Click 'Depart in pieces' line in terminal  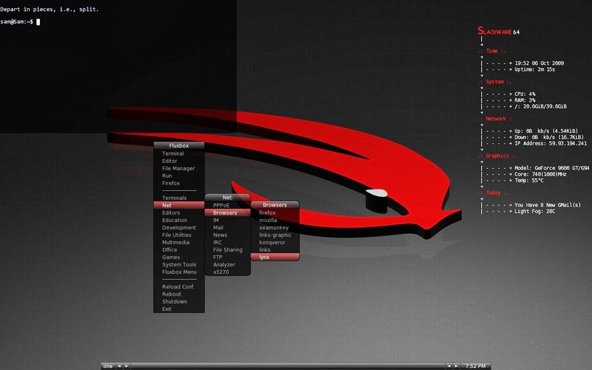[50, 9]
